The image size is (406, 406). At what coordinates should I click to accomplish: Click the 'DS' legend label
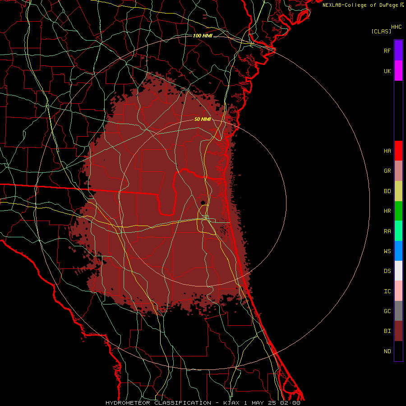pyautogui.click(x=387, y=271)
